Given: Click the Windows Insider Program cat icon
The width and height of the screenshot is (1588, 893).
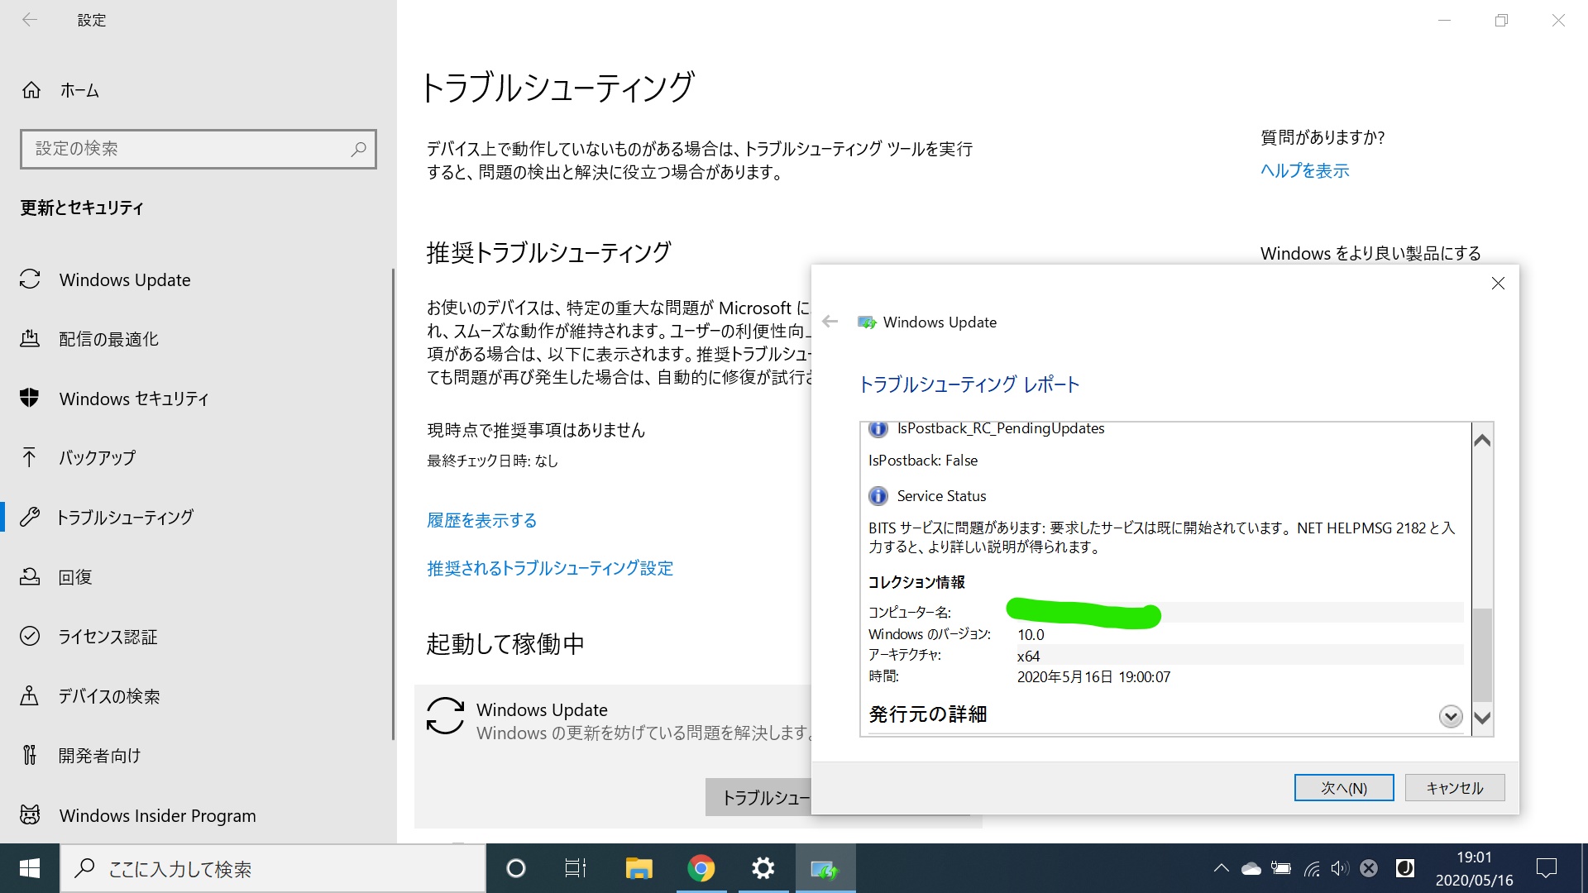Looking at the screenshot, I should pyautogui.click(x=30, y=815).
